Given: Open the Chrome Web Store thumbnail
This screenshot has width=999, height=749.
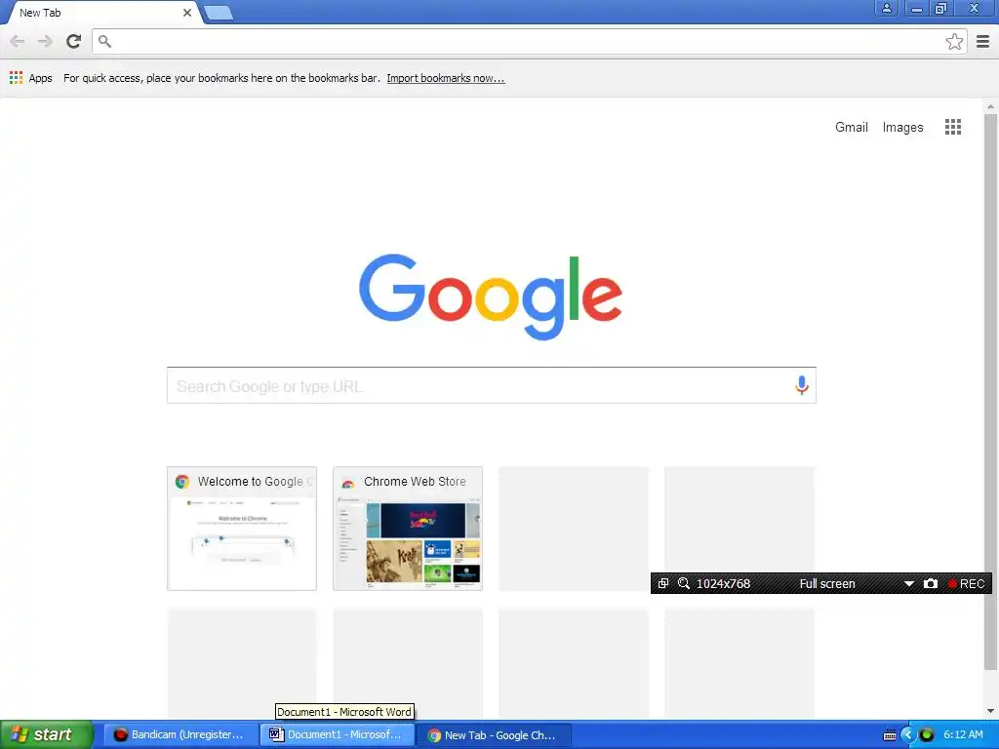Looking at the screenshot, I should (x=408, y=528).
